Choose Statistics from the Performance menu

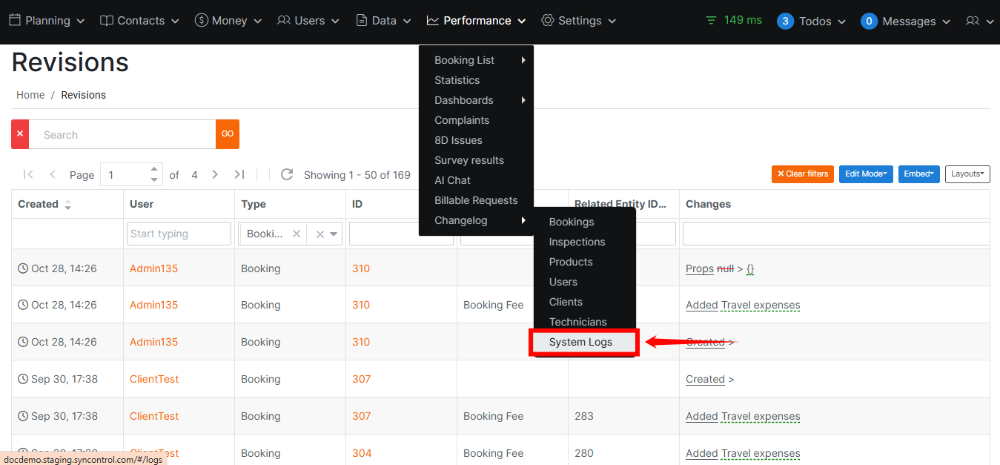456,79
